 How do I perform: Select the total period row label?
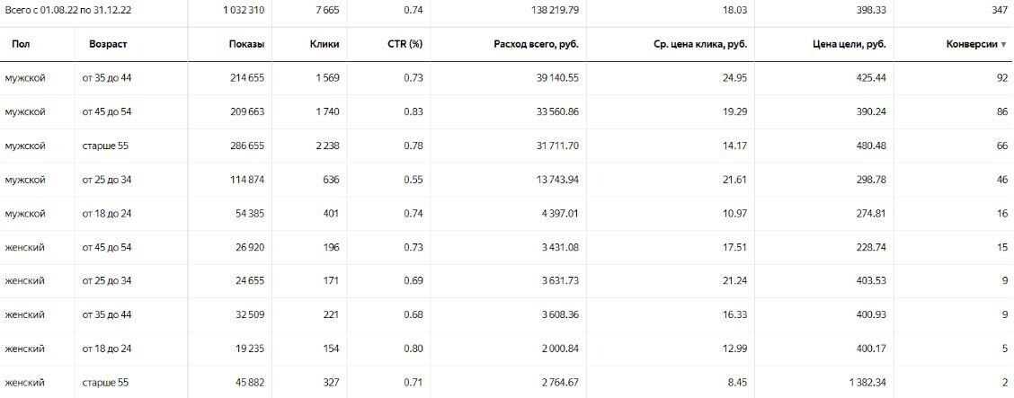point(67,10)
